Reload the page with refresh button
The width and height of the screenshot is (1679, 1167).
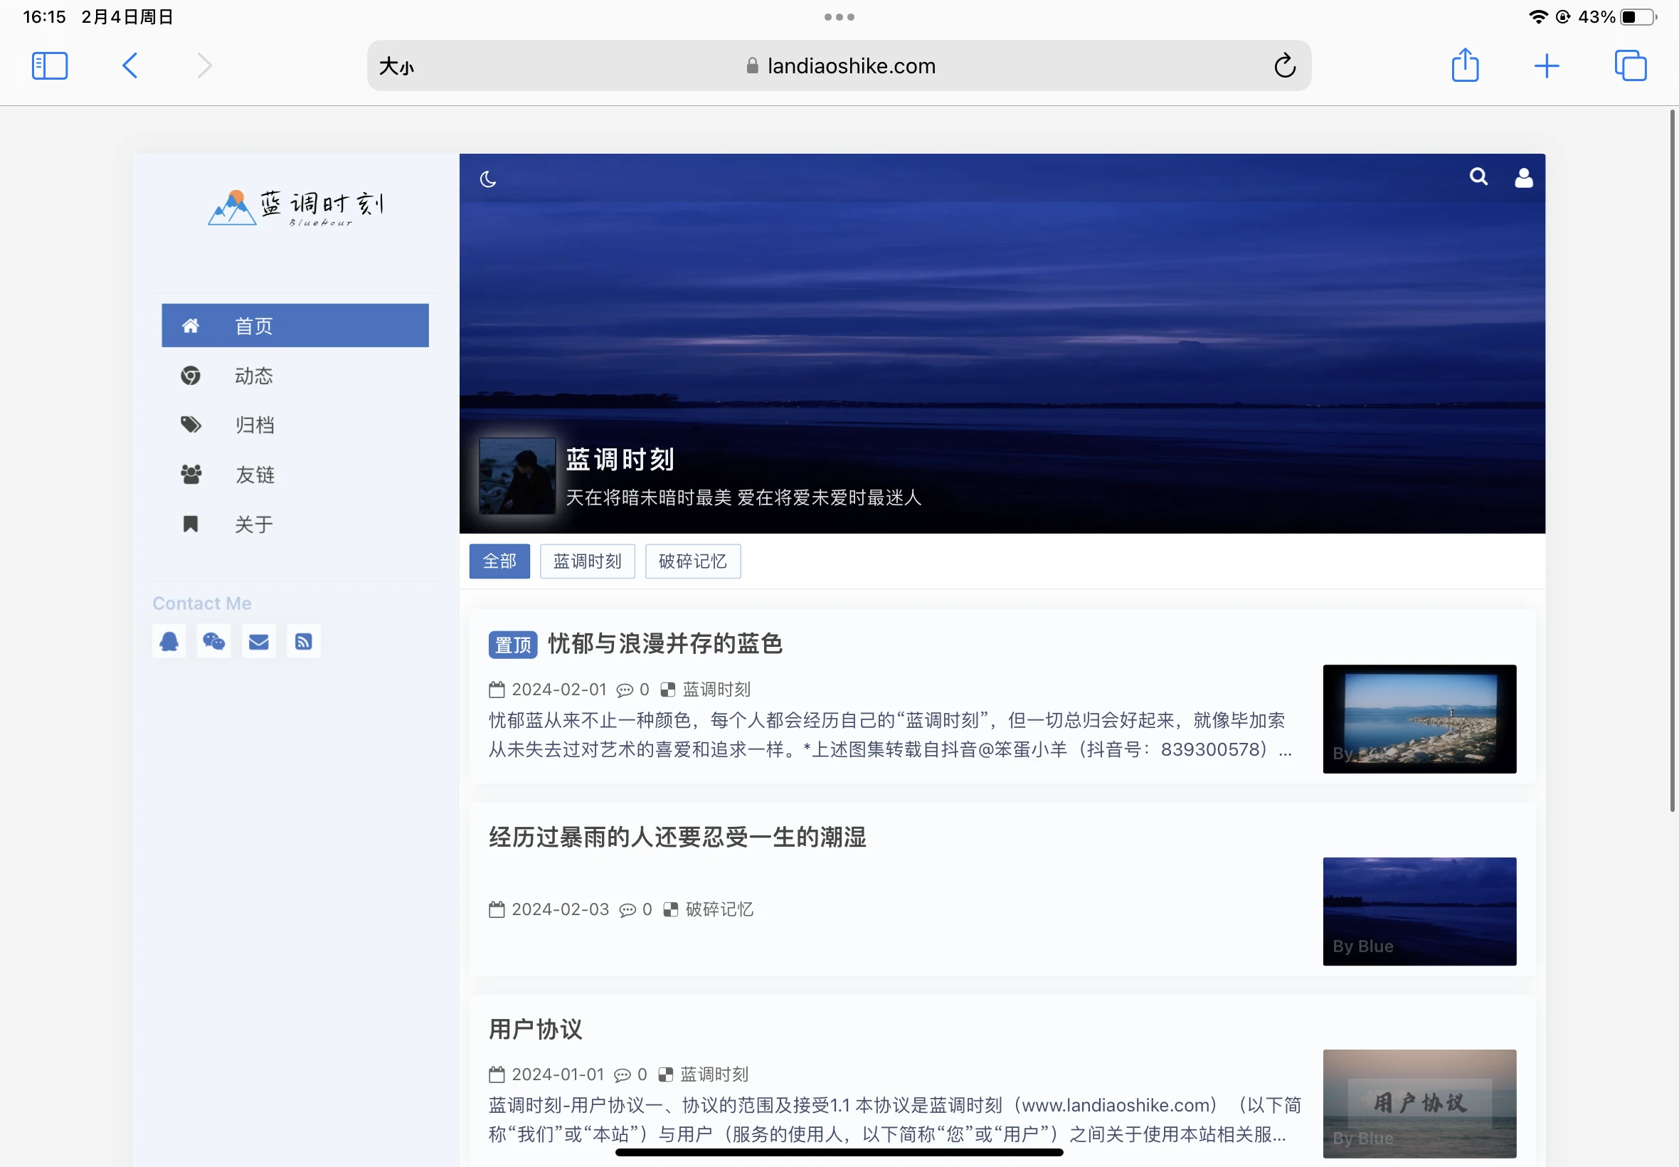click(1284, 65)
